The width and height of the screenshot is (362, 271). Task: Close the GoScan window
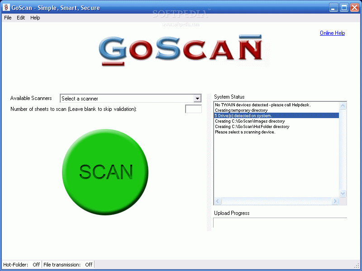(x=354, y=8)
